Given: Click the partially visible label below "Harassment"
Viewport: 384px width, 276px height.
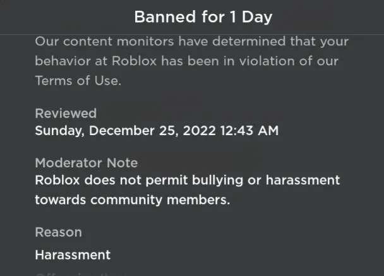Looking at the screenshot, I should [69, 274].
